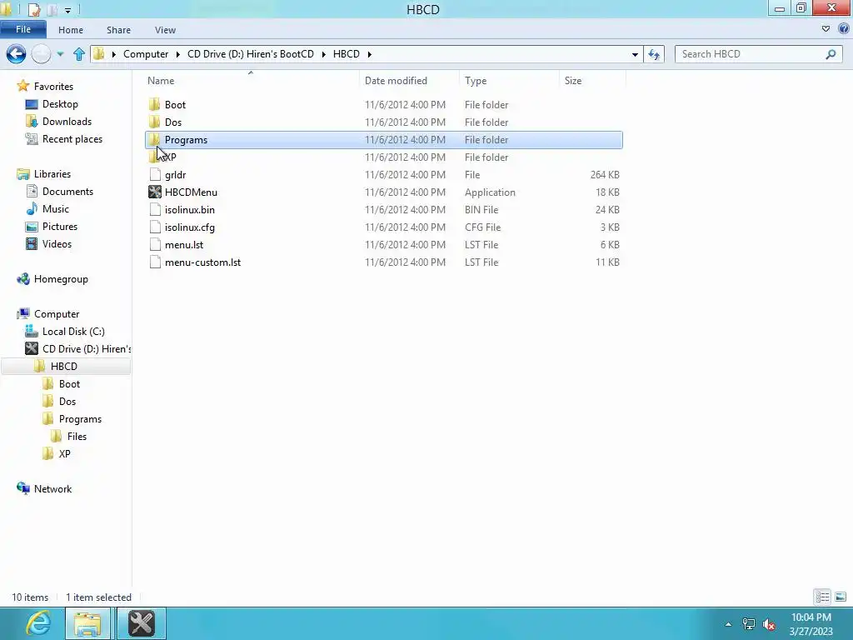Open the Dos folder in navigation tree
Viewport: 853px width, 640px height.
(67, 401)
